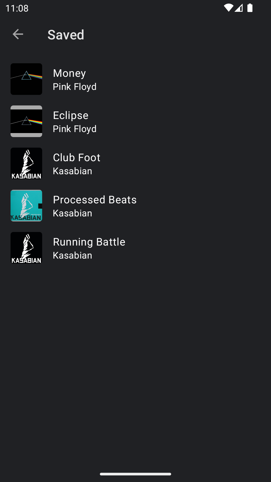Play the song titled Money
271x482 pixels.
[x=70, y=73]
